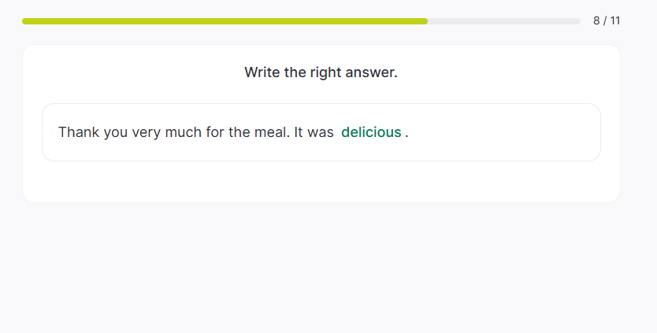The width and height of the screenshot is (657, 333).
Task: Click the word 'very' in the sentence
Action: pos(146,132)
